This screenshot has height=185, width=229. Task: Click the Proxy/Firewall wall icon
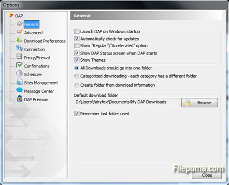19,57
